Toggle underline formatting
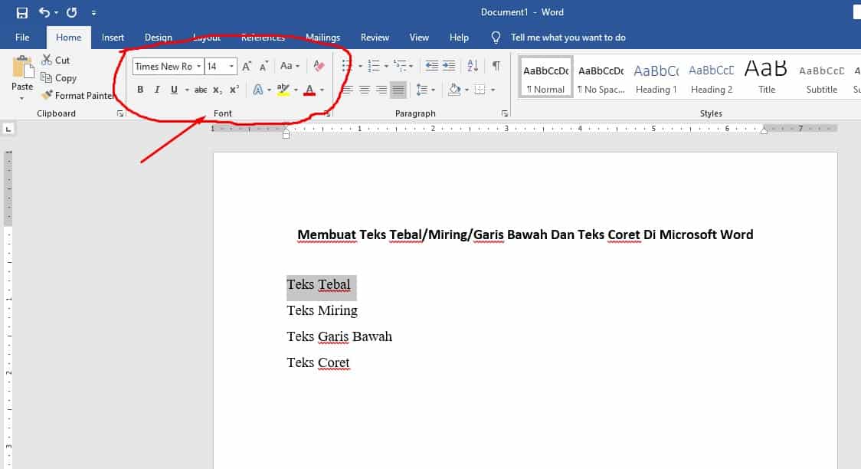861x469 pixels. 174,90
